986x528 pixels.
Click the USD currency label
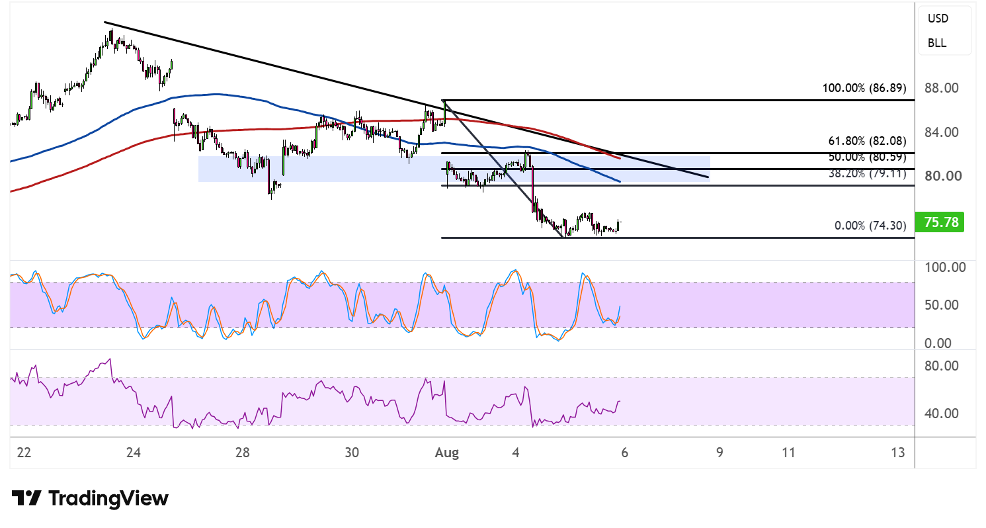click(938, 19)
